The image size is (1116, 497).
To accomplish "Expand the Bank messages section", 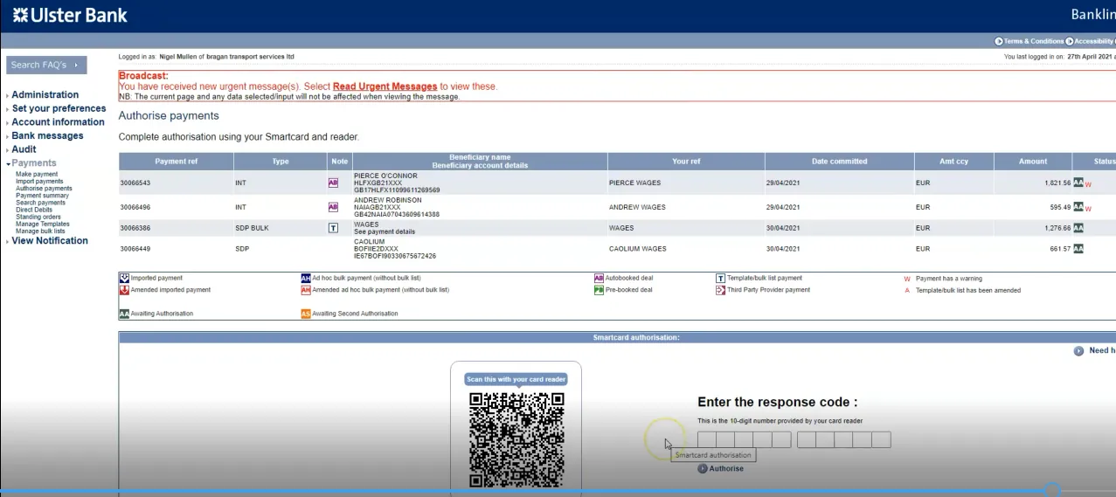I will point(47,136).
